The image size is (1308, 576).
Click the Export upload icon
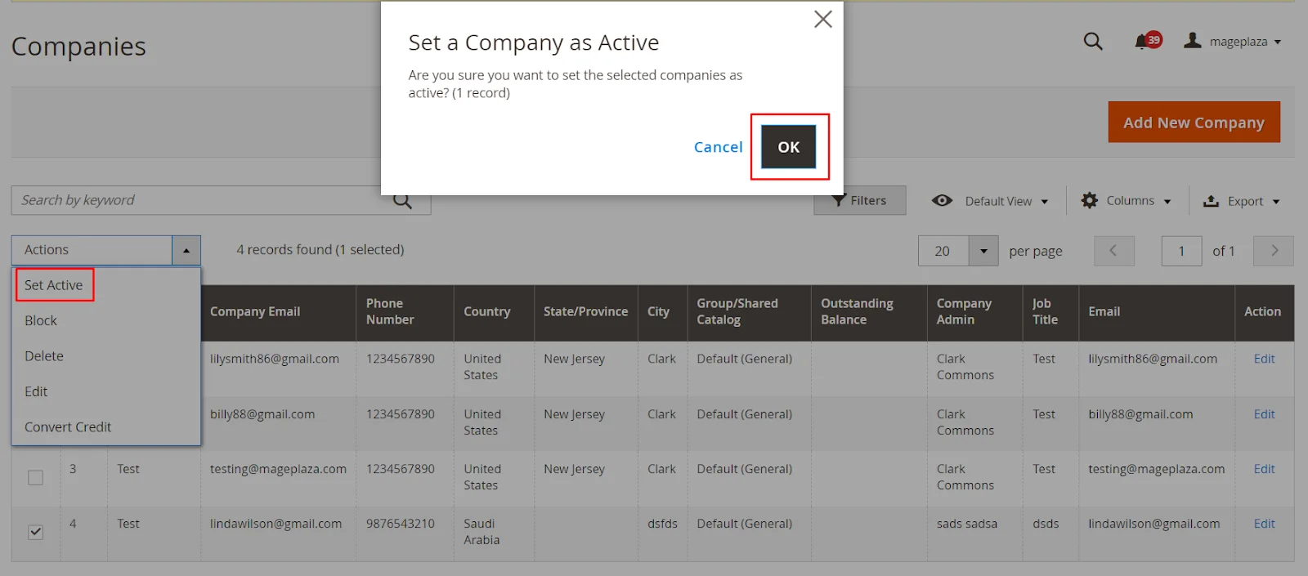[1211, 201]
